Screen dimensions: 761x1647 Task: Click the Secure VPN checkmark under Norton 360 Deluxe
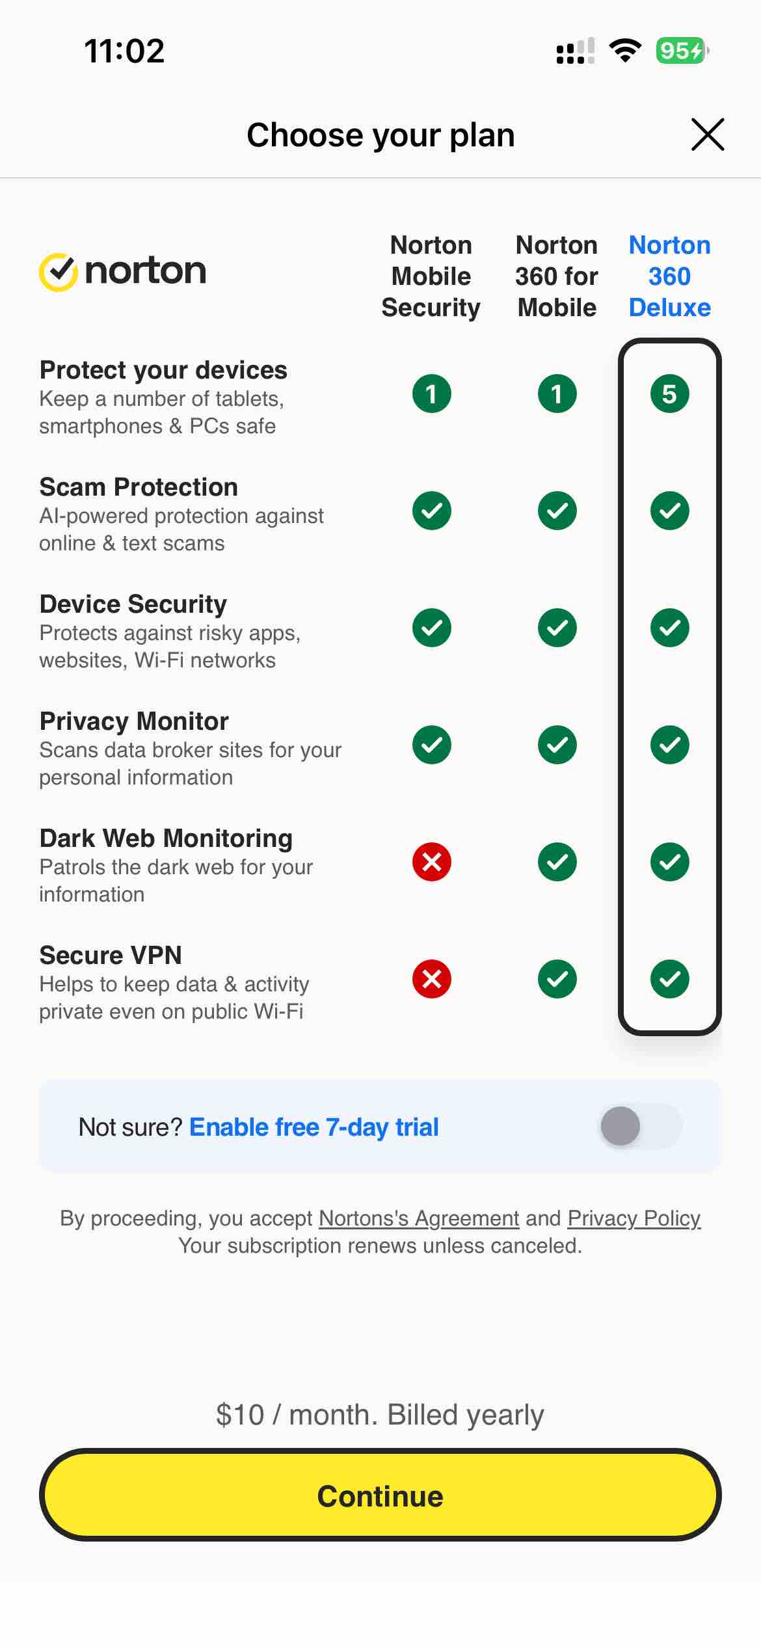(x=669, y=979)
